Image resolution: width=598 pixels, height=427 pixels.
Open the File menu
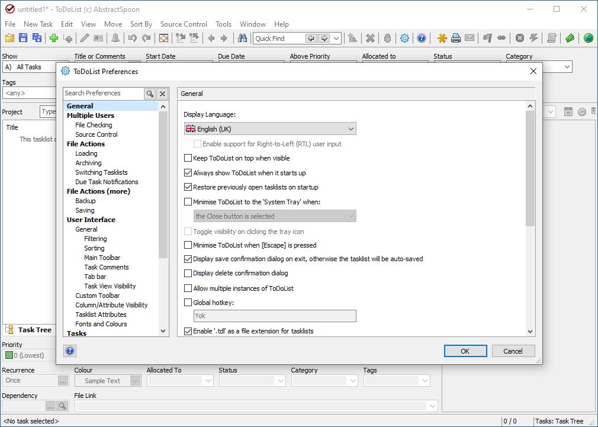[10, 24]
